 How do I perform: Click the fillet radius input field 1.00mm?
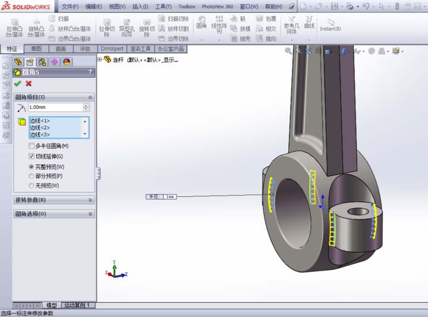tap(56, 107)
